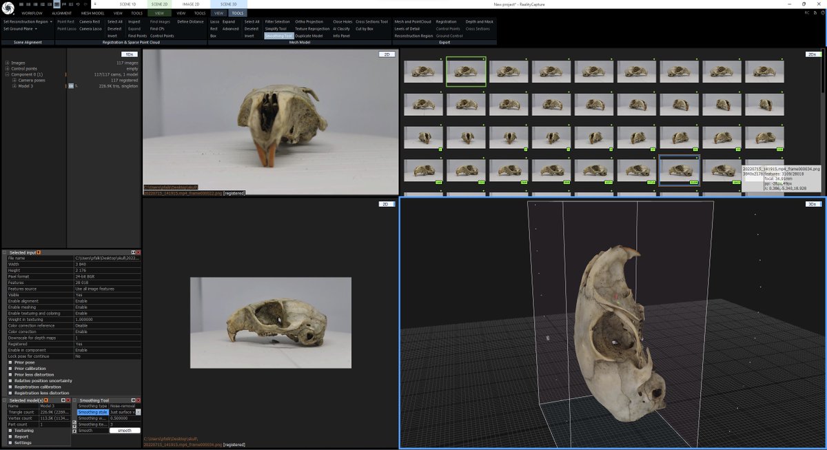Select the green-outlined skull thumbnail in first row

[x=466, y=72]
